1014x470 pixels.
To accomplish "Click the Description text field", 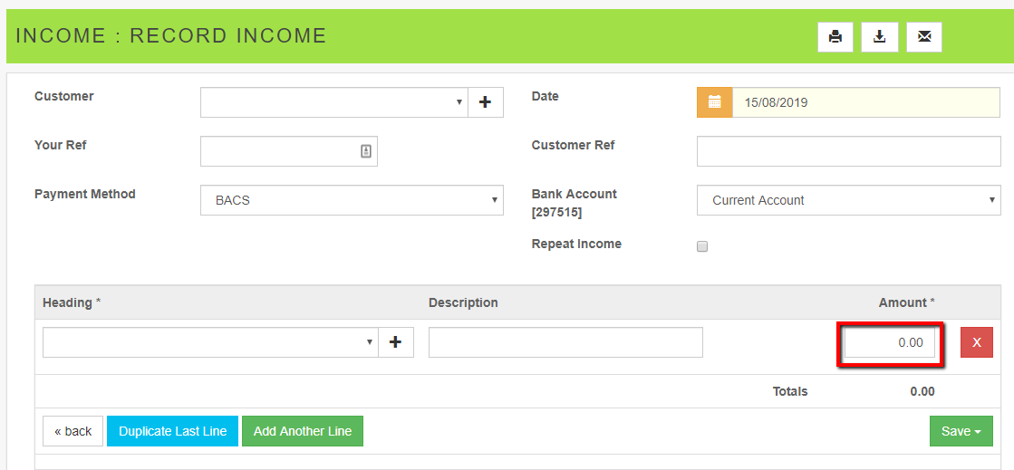I will pyautogui.click(x=565, y=342).
